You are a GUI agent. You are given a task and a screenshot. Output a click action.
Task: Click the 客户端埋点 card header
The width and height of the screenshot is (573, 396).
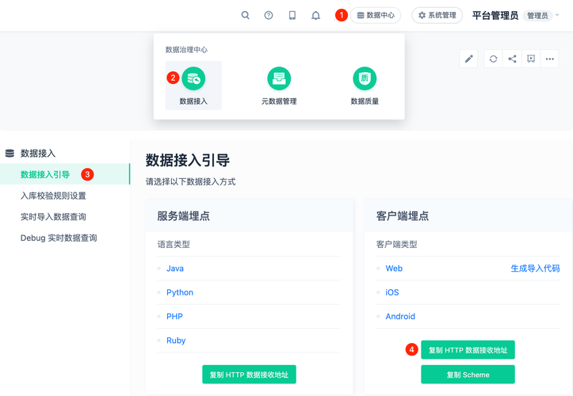coord(468,216)
